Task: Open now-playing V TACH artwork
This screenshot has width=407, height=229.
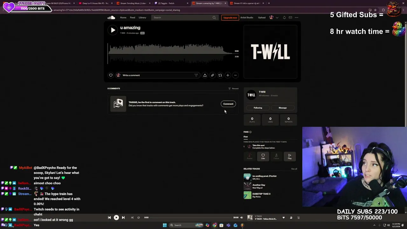Action: 250,218
